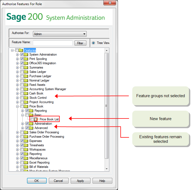This screenshot has height=190, width=193.
Task: Click the scroll down arrow of tree
Action: tap(107, 169)
